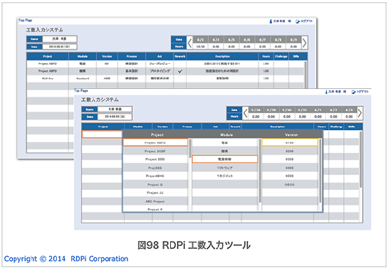Select Project 2CDF in the popup list
This screenshot has width=388, height=268.
(x=155, y=151)
